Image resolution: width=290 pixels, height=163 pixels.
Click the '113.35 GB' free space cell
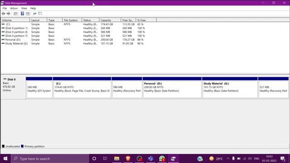128,24
